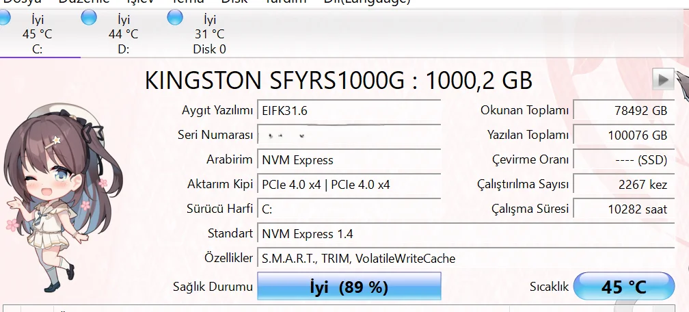Click the NVM Express 1.4 standard field

pos(465,234)
